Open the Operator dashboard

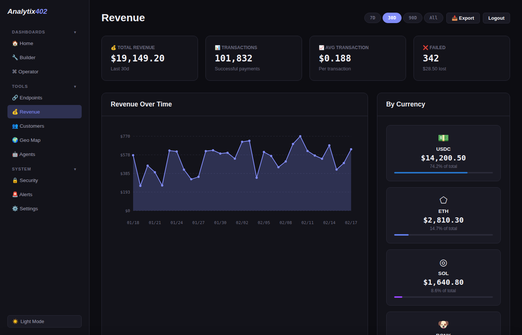point(28,72)
